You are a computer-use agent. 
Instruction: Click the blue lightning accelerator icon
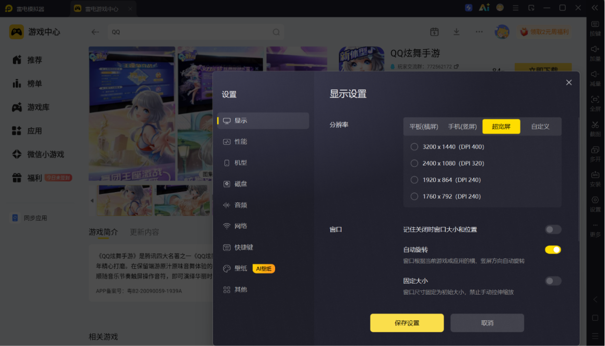pyautogui.click(x=469, y=8)
